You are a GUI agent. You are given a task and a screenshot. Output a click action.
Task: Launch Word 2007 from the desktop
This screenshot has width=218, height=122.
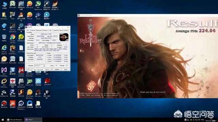[13, 60]
